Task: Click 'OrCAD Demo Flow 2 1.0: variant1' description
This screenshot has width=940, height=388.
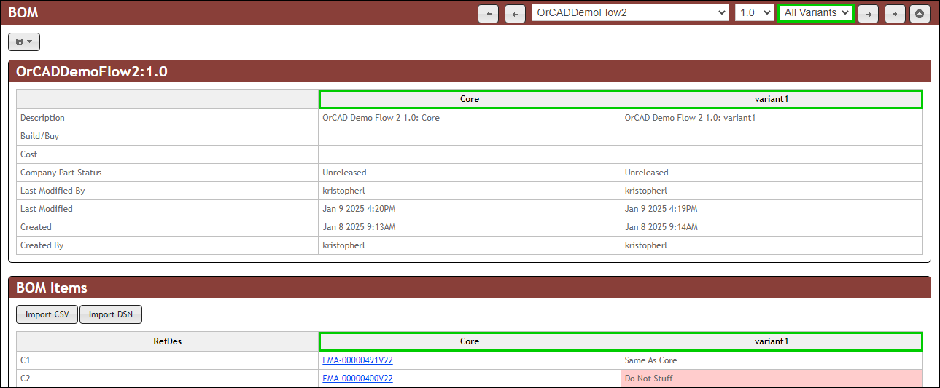Action: tap(690, 118)
